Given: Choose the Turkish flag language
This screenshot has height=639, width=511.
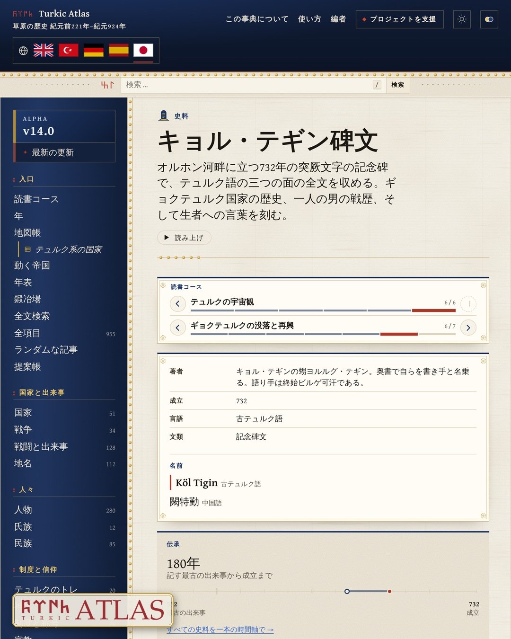Looking at the screenshot, I should (x=69, y=50).
